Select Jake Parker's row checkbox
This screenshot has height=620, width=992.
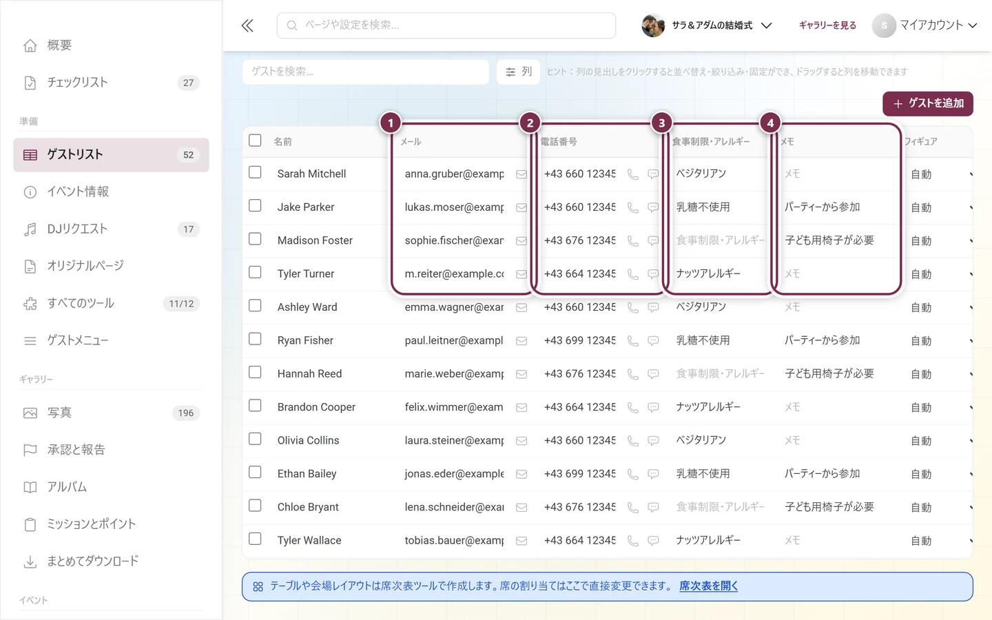[x=255, y=205]
